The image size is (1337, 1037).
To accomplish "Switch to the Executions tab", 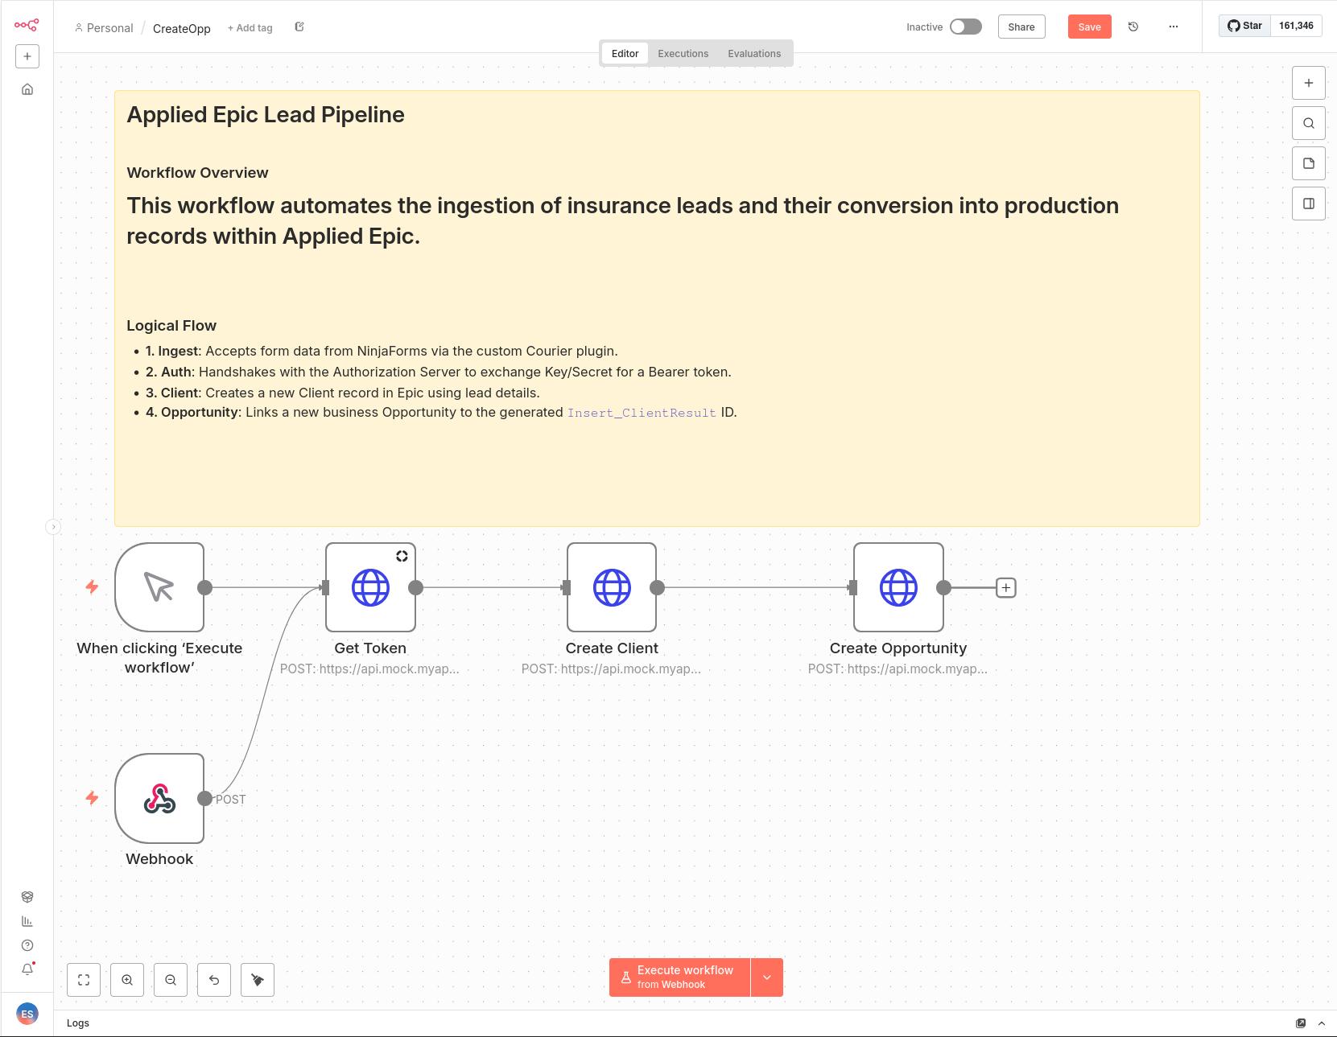I will tap(683, 54).
